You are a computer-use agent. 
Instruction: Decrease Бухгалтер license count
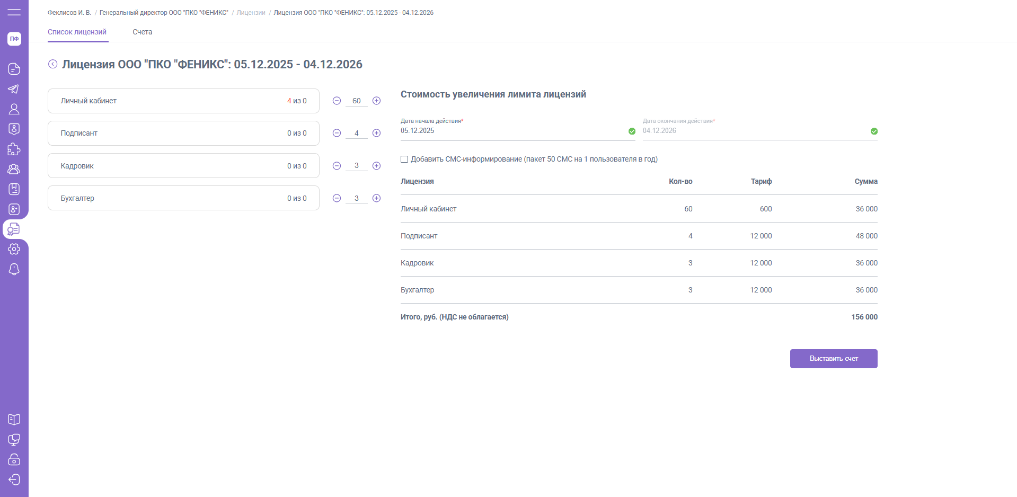pos(337,198)
